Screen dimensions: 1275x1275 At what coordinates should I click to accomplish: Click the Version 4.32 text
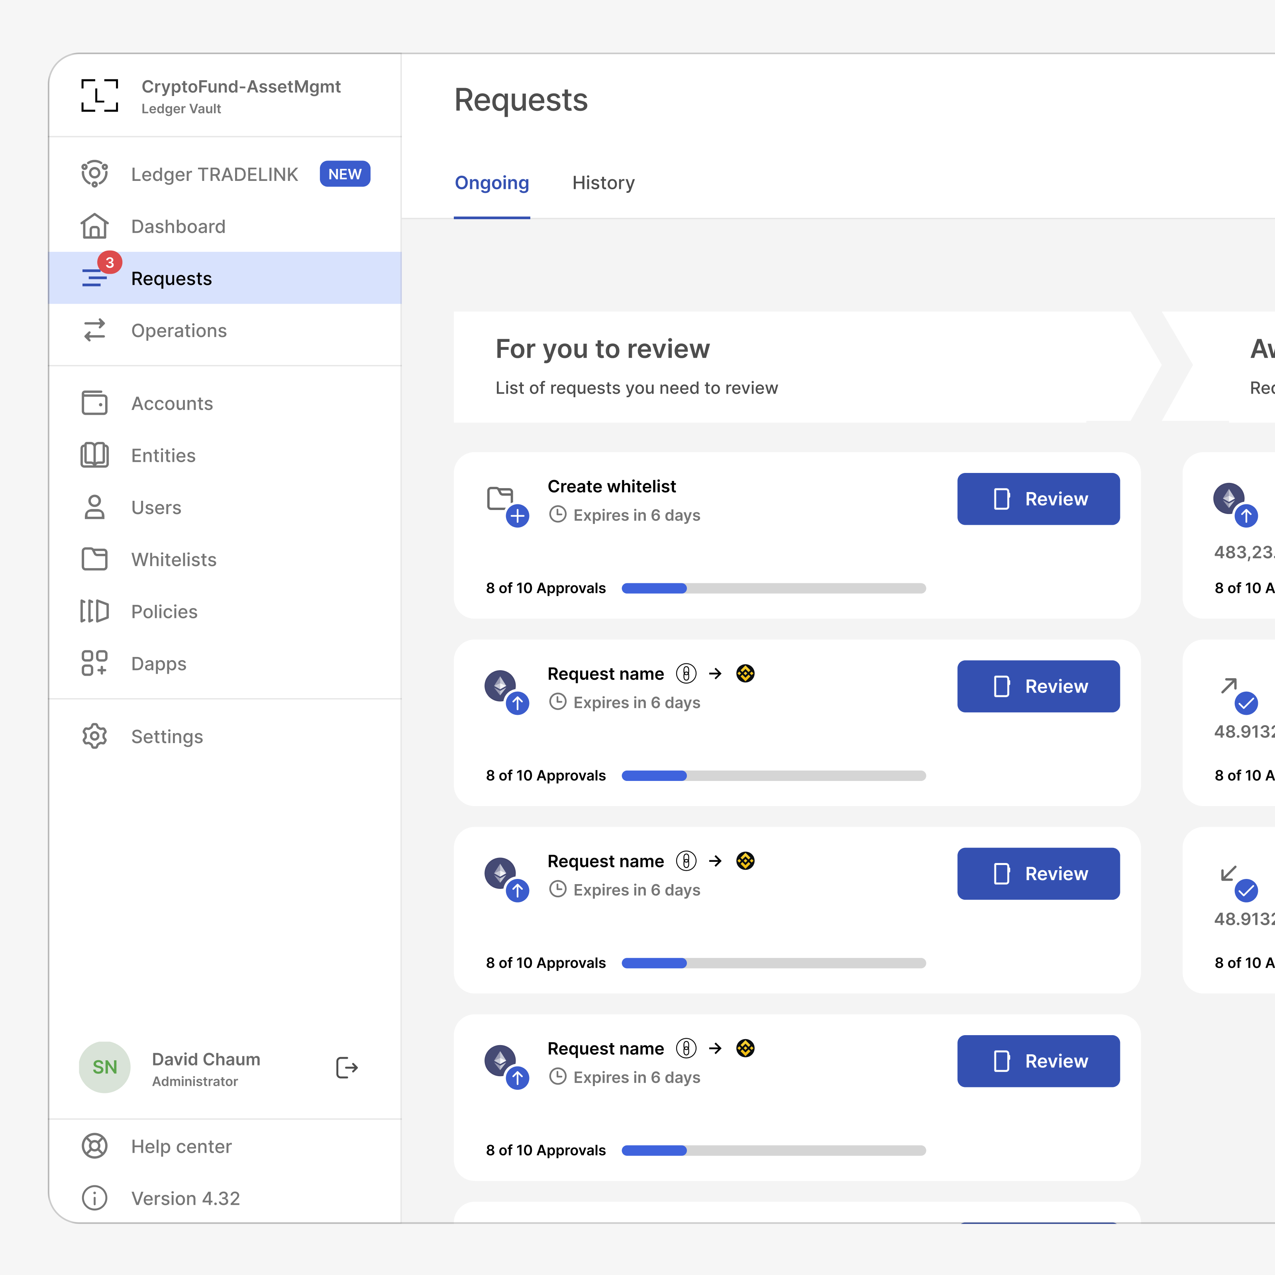[x=185, y=1198]
